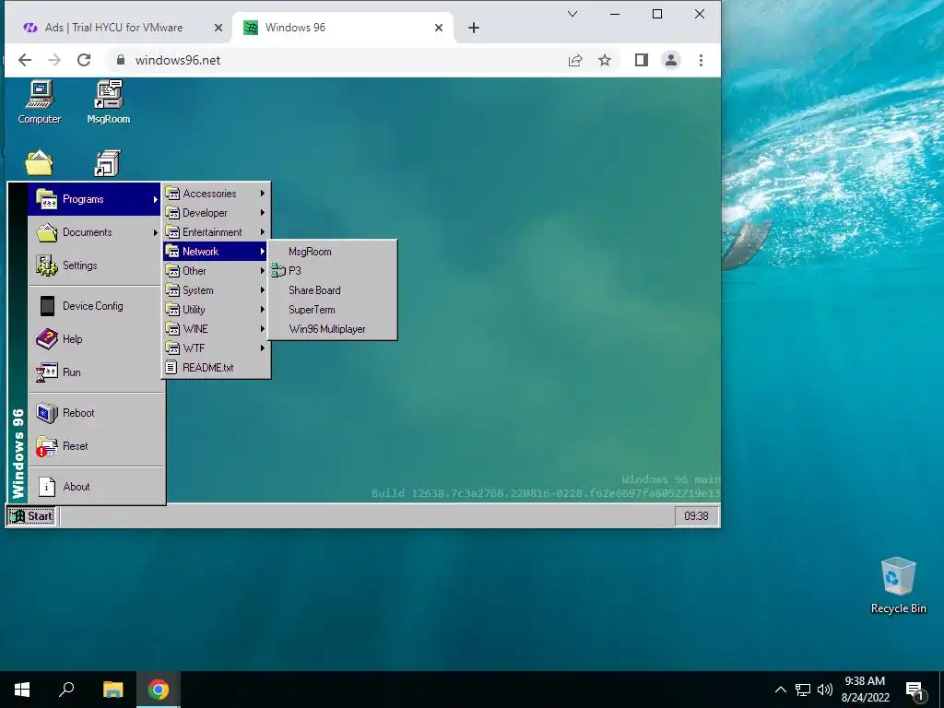This screenshot has width=944, height=708.
Task: Click the Windows 96 taskbar clock 09:38
Action: coord(696,516)
